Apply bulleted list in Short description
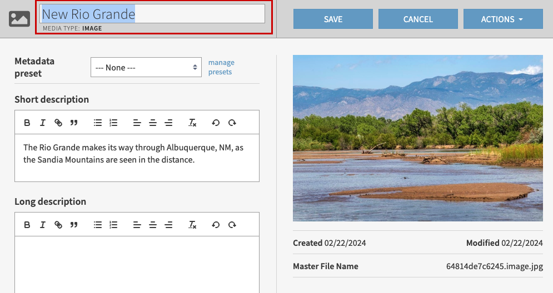Viewport: 553px width, 293px height. (x=98, y=123)
